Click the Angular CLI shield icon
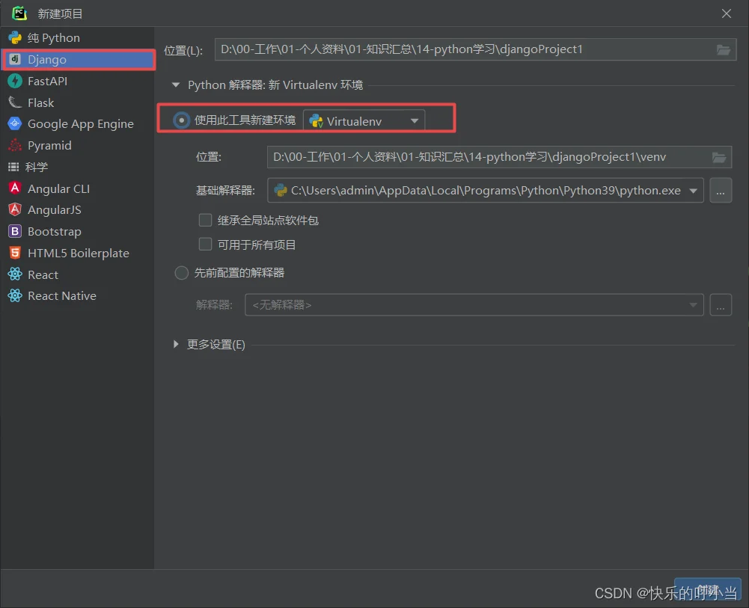 15,188
